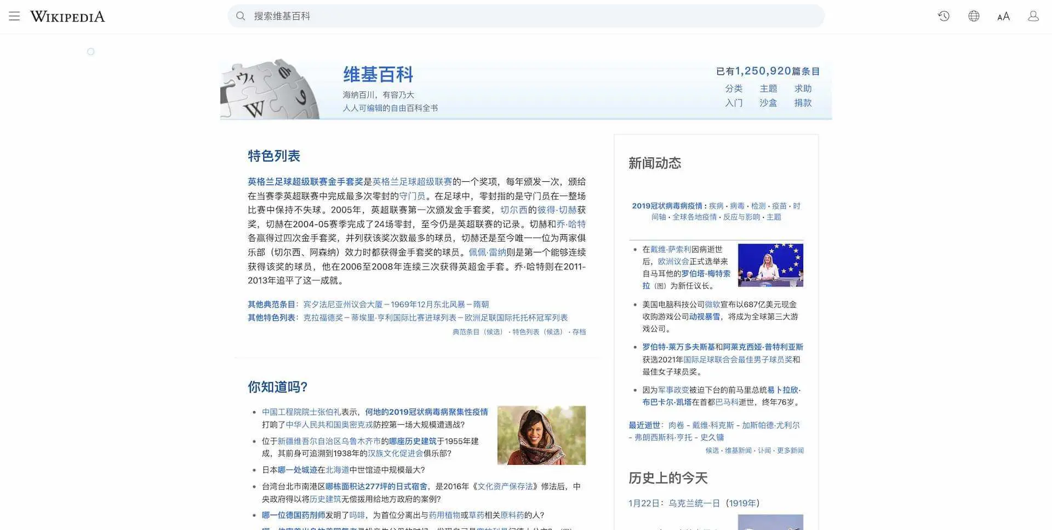Open the 乌克兰统一日 link
1052x530 pixels.
pos(694,503)
